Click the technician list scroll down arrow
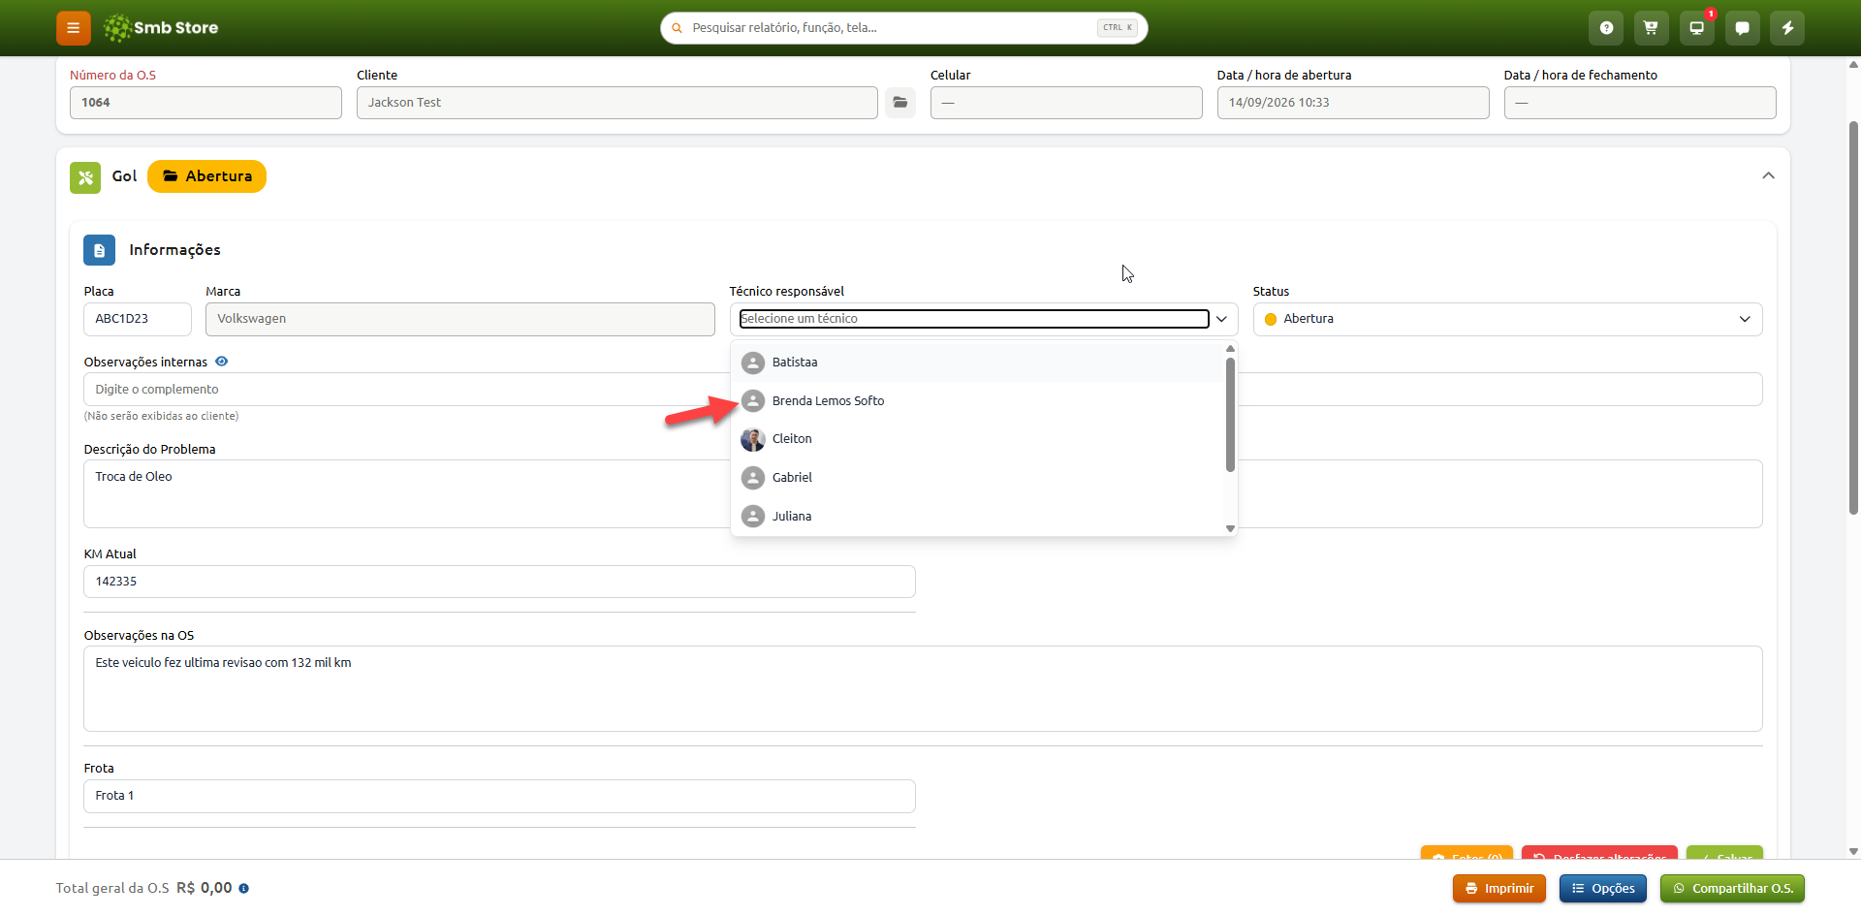The width and height of the screenshot is (1861, 916). point(1230,528)
